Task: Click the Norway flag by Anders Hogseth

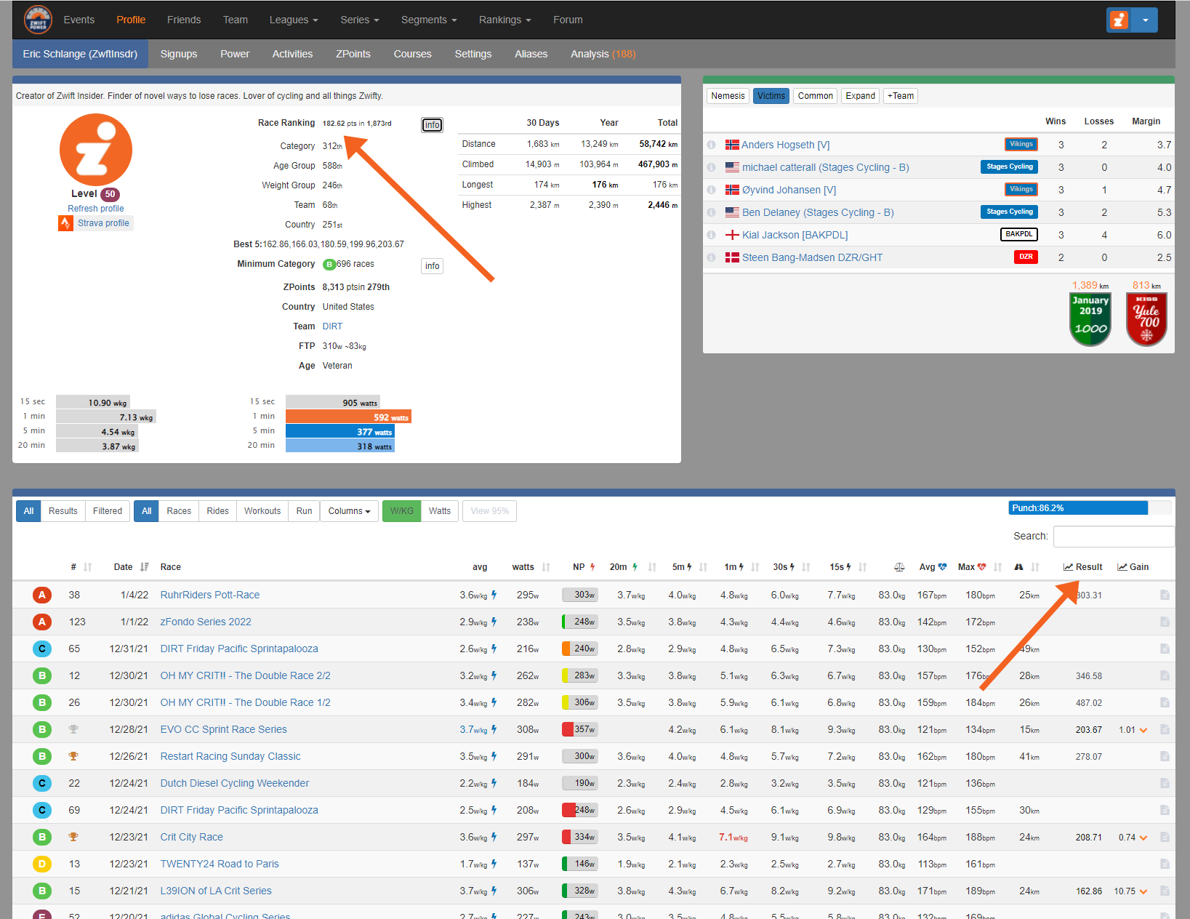Action: click(732, 145)
